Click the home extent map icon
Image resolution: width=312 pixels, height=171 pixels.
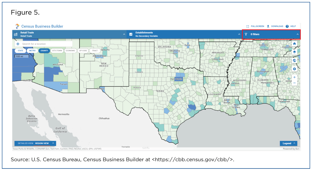pyautogui.click(x=294, y=44)
